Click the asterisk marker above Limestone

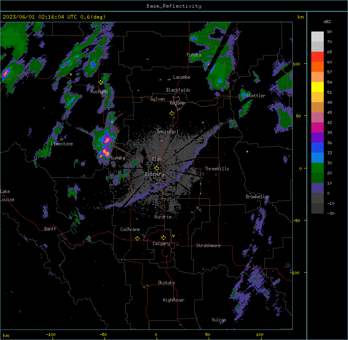[62, 139]
